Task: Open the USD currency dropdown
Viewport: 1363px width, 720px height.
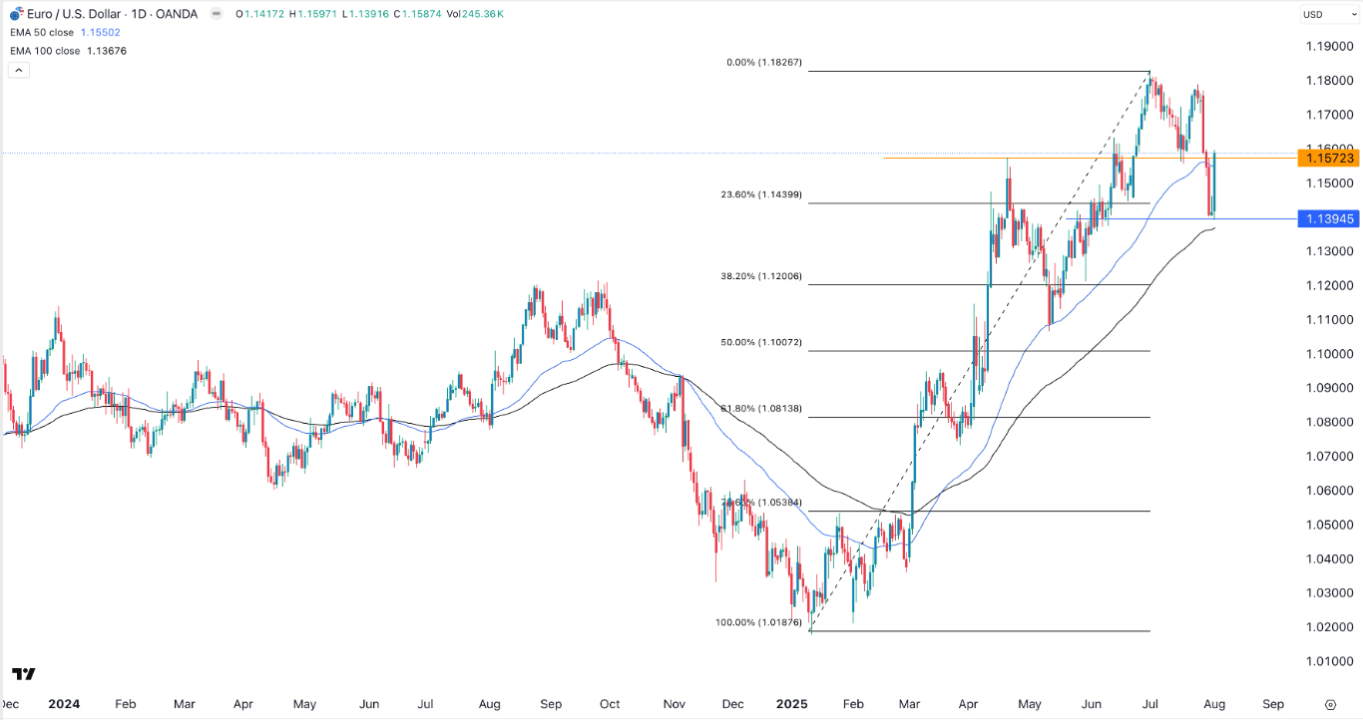Action: pyautogui.click(x=1324, y=14)
